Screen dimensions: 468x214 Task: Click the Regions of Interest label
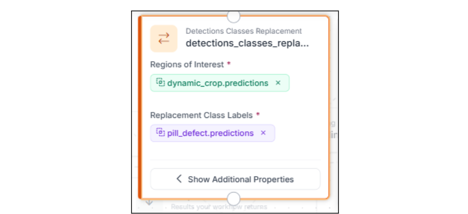pos(187,65)
